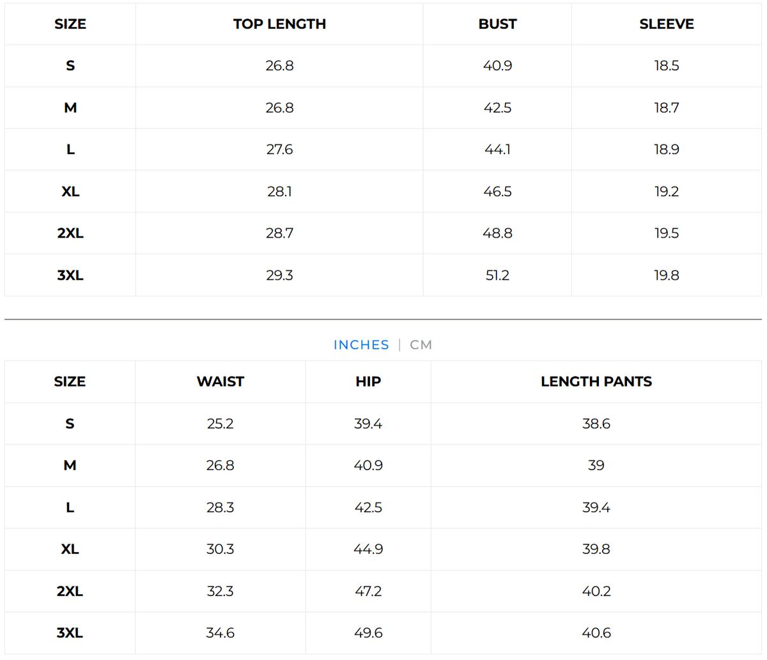This screenshot has height=660, width=767.
Task: Click the BUST column header
Action: 497,24
